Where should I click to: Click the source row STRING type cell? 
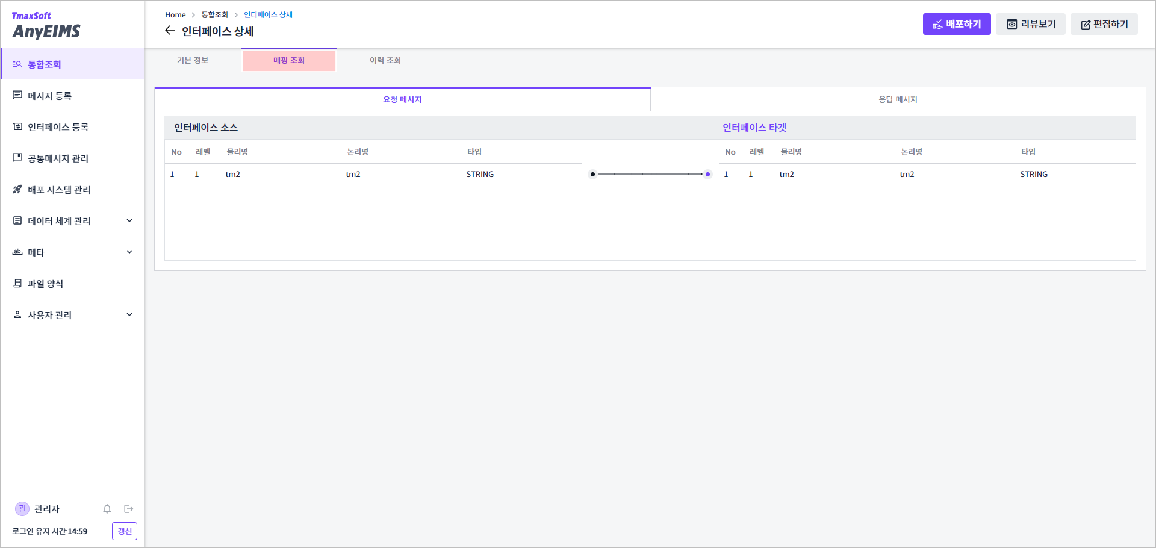tap(480, 174)
